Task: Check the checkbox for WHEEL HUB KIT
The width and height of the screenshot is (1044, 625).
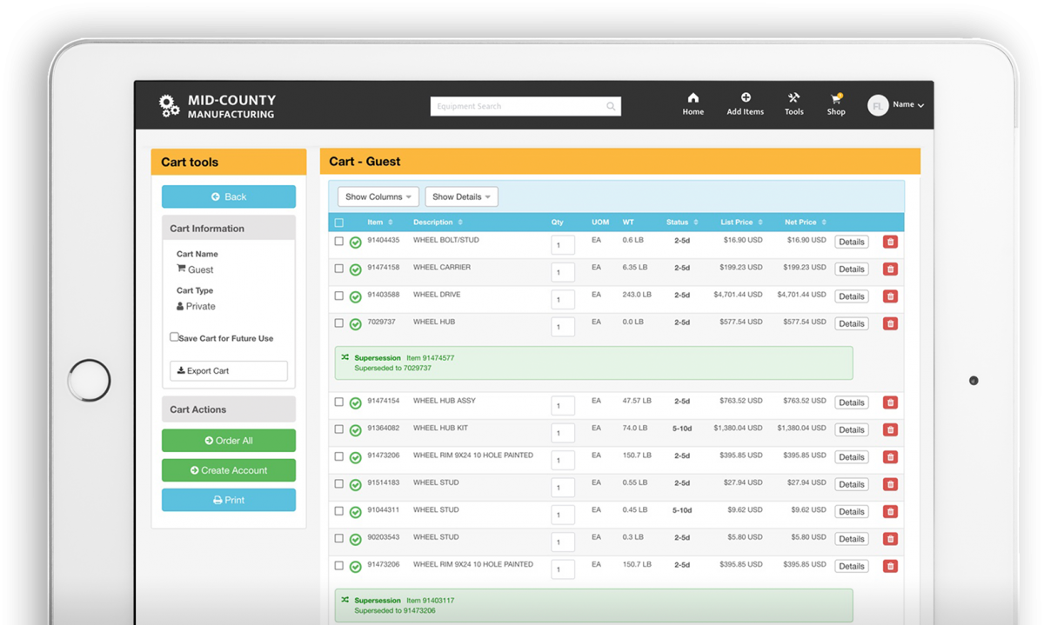Action: click(x=338, y=429)
